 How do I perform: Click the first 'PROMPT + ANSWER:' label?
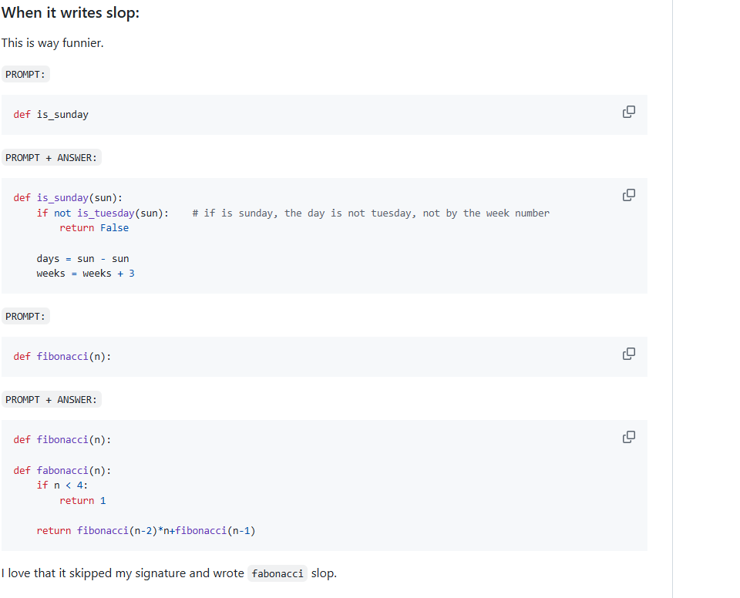coord(52,158)
